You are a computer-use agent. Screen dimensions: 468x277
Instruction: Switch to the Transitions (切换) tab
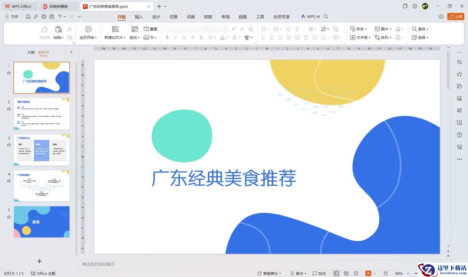[173, 17]
